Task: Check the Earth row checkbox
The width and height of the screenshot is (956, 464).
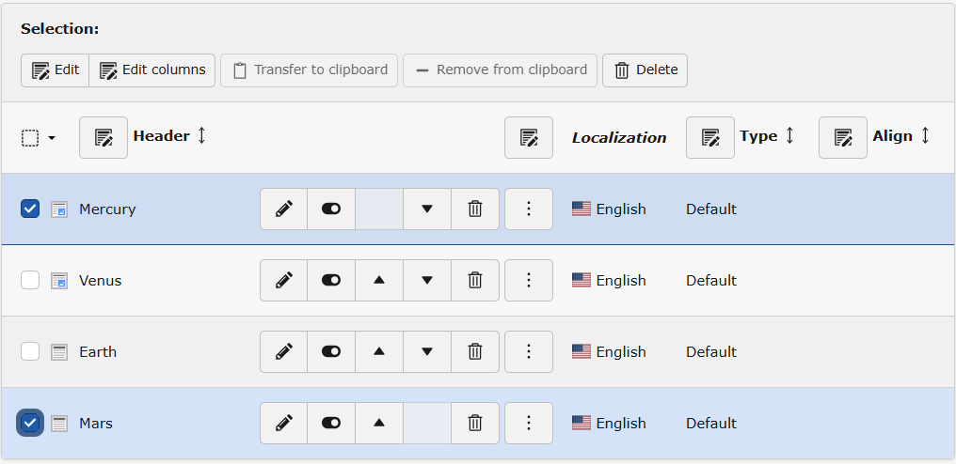Action: tap(30, 351)
